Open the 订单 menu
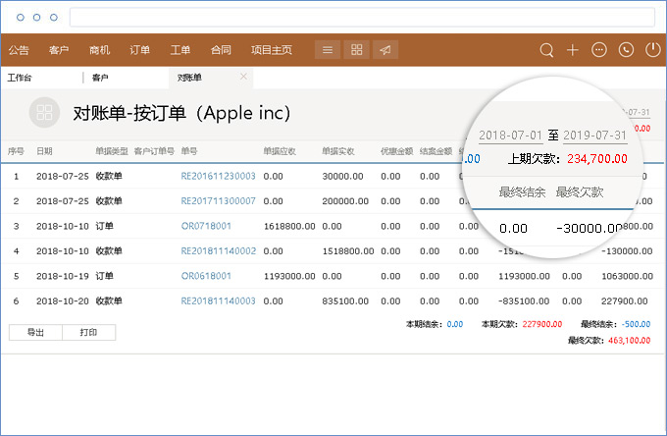Screen dimensions: 667x436 (140, 50)
